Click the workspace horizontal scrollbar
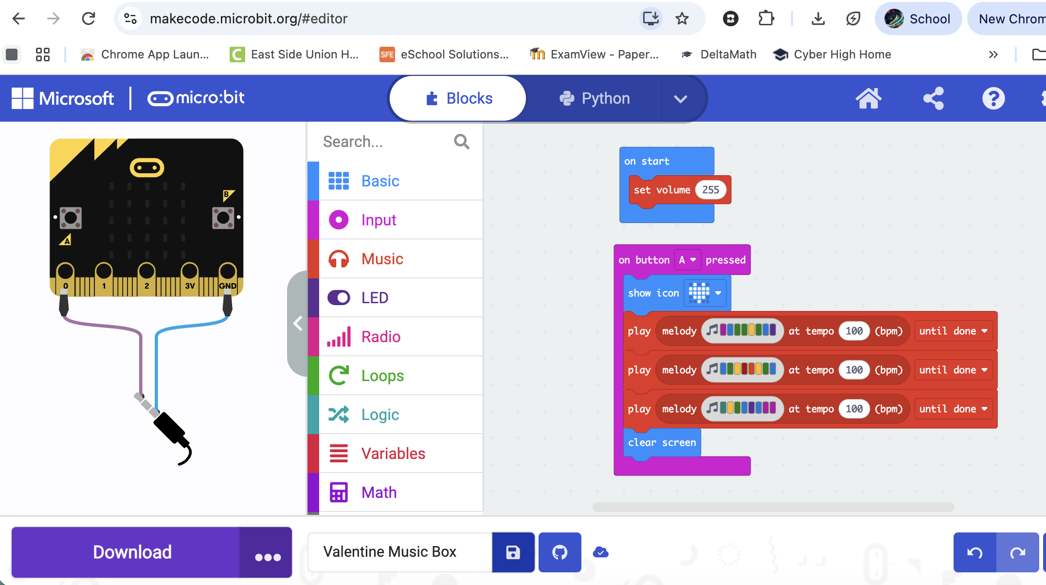 coord(773,507)
